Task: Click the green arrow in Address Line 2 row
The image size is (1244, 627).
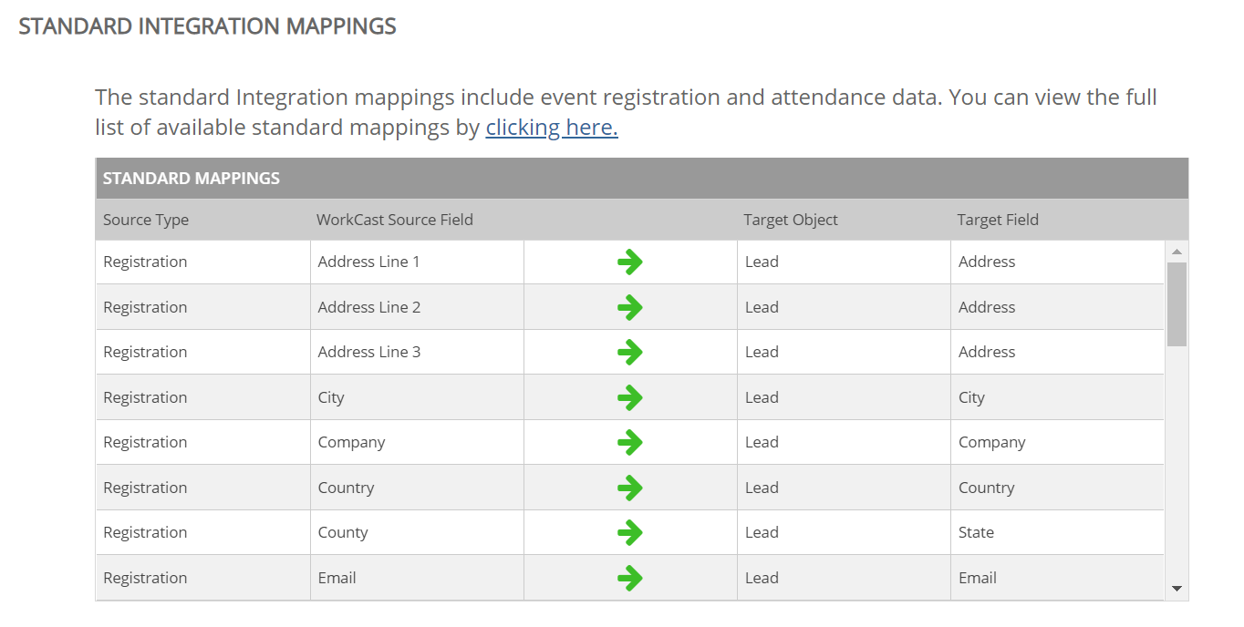Action: coord(630,307)
